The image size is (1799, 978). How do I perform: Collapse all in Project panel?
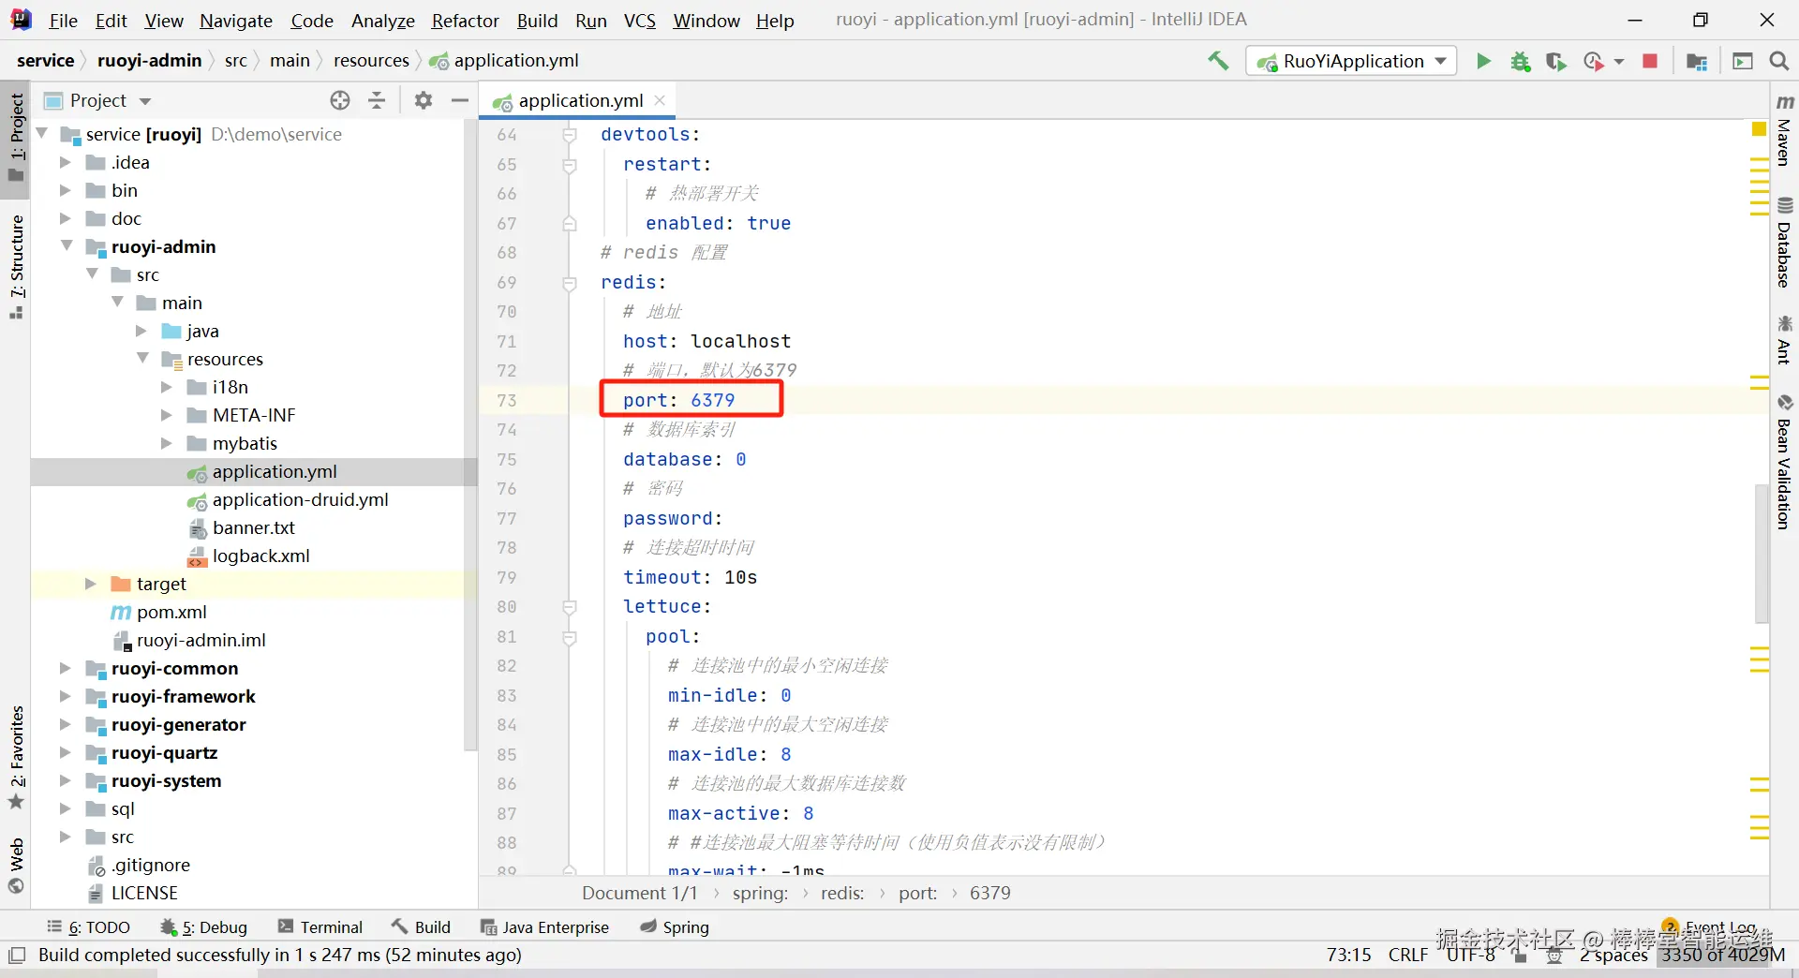377,100
